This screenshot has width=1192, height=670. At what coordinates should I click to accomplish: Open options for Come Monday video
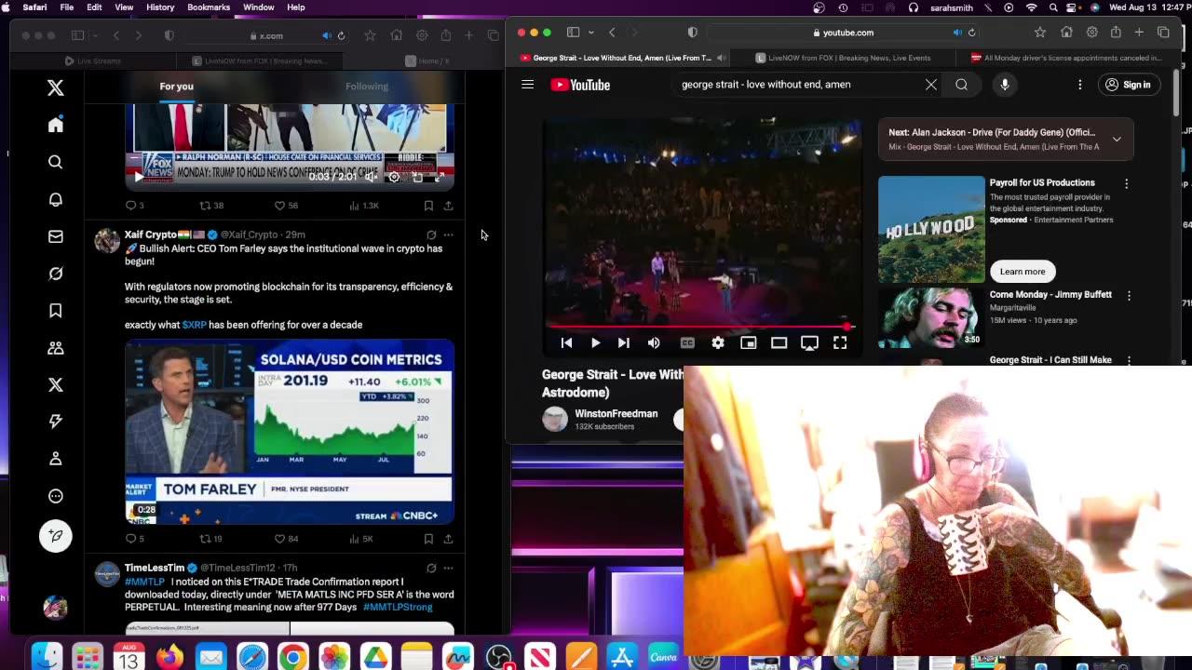tap(1129, 295)
